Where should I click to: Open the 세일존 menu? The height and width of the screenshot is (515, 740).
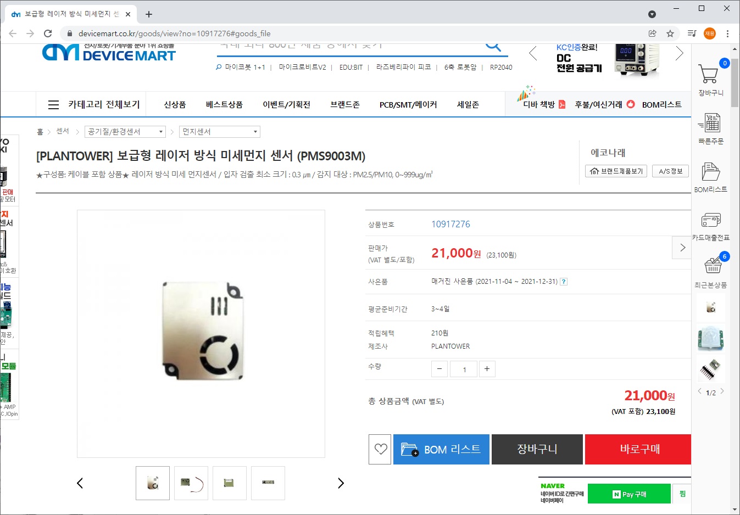[468, 104]
